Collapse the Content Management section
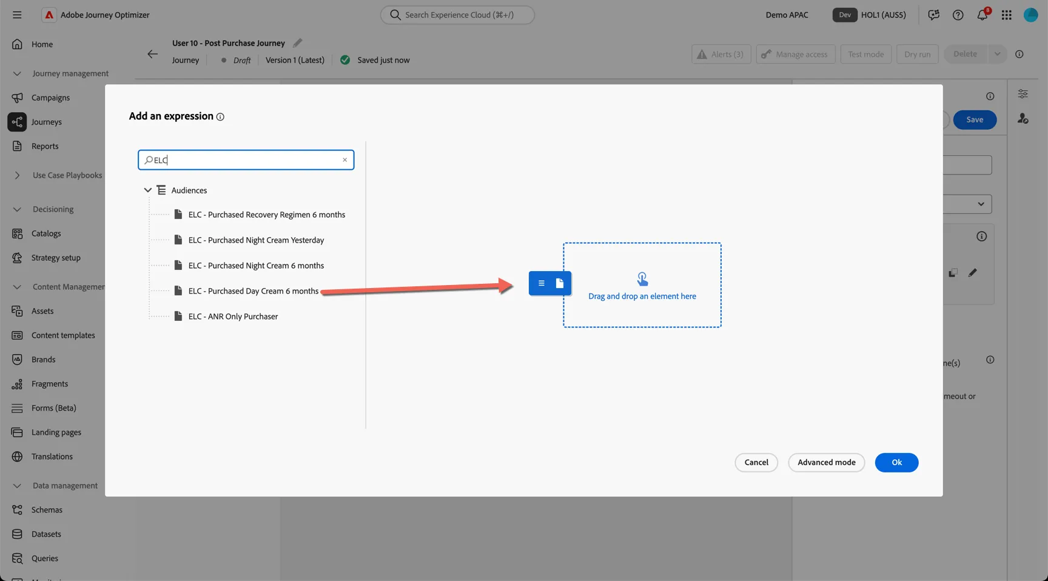Image resolution: width=1048 pixels, height=581 pixels. 17,287
